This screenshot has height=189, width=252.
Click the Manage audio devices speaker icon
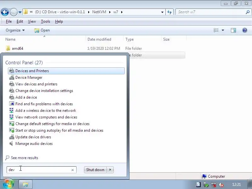click(x=11, y=143)
